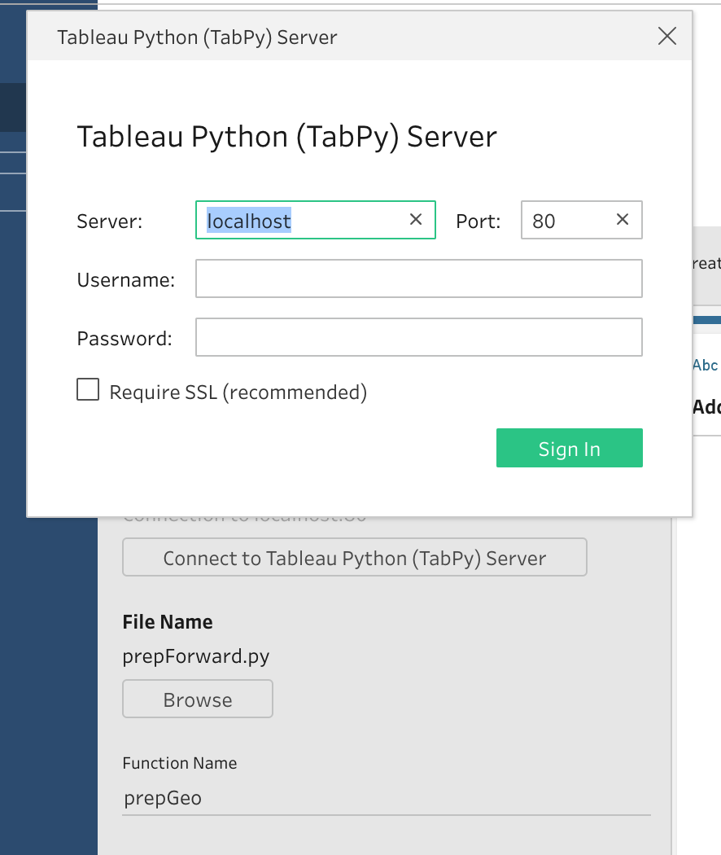Clear the Port field with its X icon
The height and width of the screenshot is (855, 721).
pyautogui.click(x=623, y=219)
